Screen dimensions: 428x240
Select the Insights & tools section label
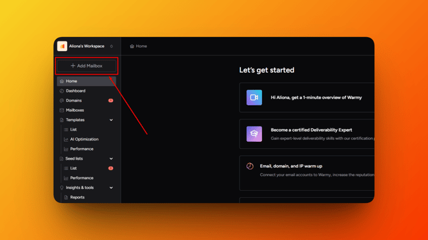(x=80, y=188)
